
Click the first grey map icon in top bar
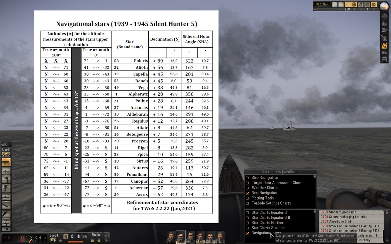coord(334,4)
